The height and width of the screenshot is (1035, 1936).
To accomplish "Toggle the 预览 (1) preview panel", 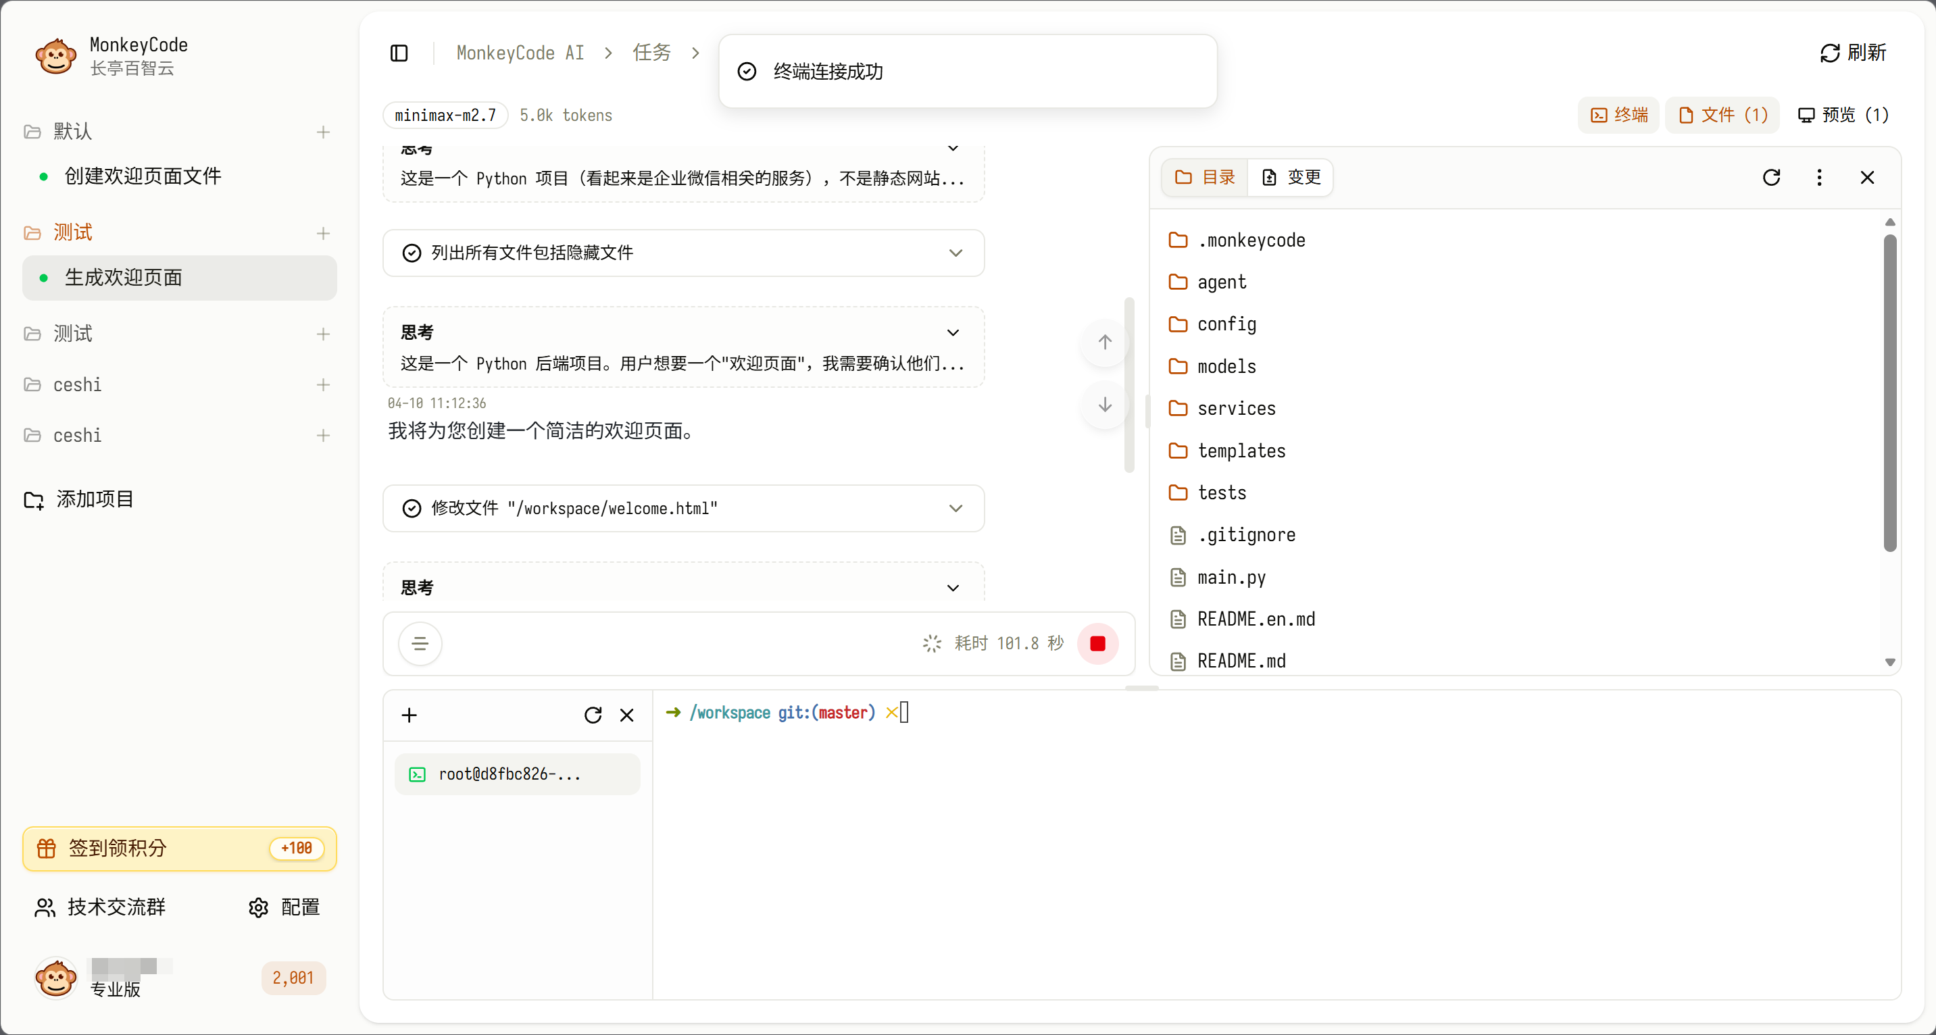I will (x=1843, y=115).
